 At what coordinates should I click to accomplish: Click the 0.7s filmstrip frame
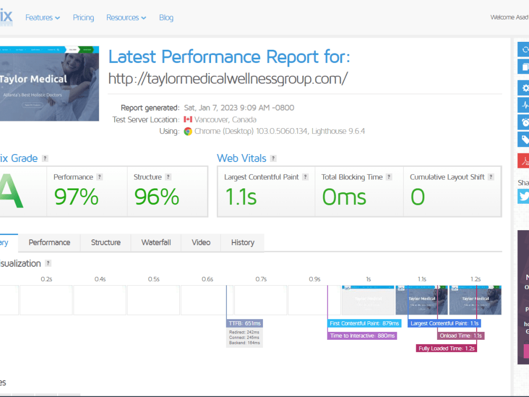point(261,301)
